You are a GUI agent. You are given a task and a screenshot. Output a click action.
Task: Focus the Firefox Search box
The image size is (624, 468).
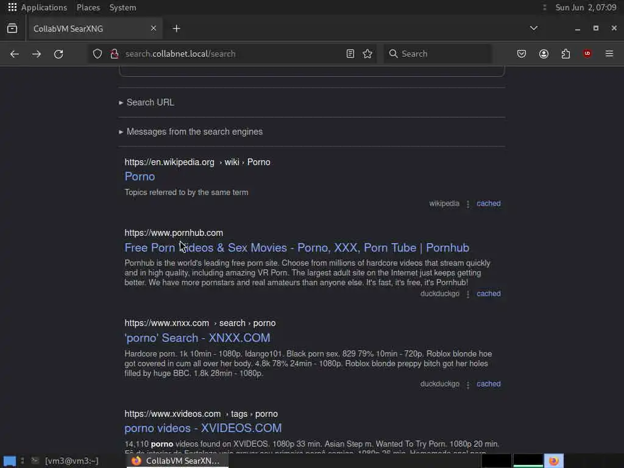[438, 54]
